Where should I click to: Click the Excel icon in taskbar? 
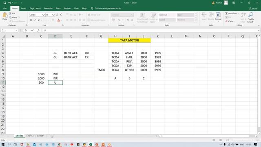91,145
